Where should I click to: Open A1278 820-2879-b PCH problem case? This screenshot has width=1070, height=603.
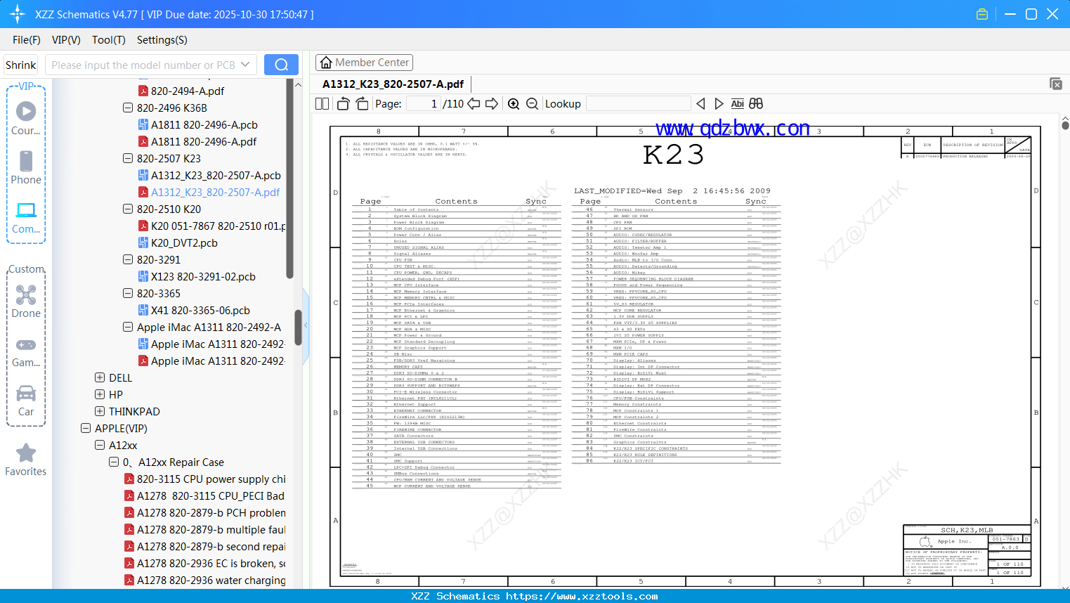coord(204,513)
